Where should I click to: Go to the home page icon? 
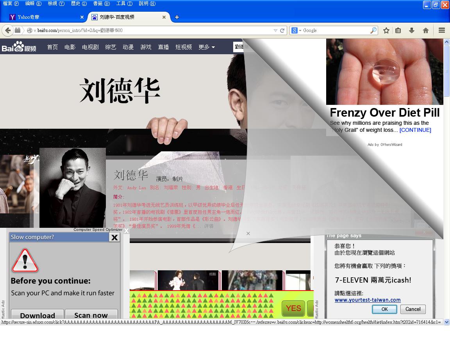pos(426,30)
